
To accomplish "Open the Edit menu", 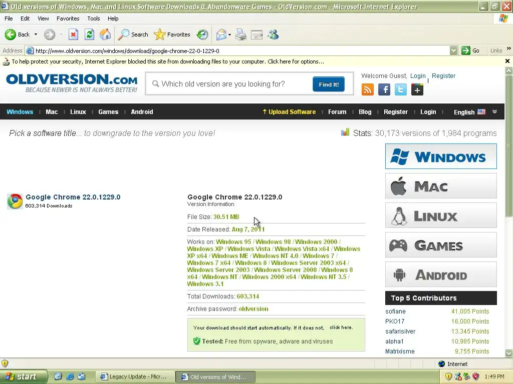I will (x=25, y=18).
